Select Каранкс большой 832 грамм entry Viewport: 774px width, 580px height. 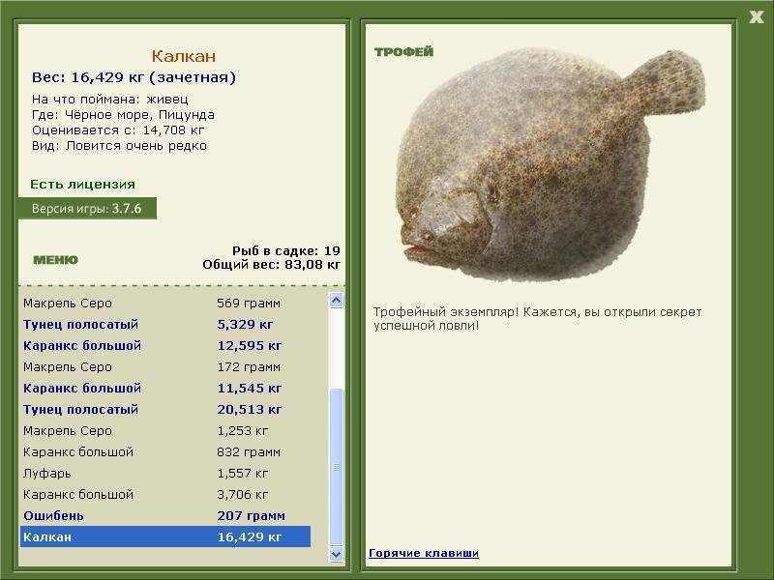coord(165,451)
